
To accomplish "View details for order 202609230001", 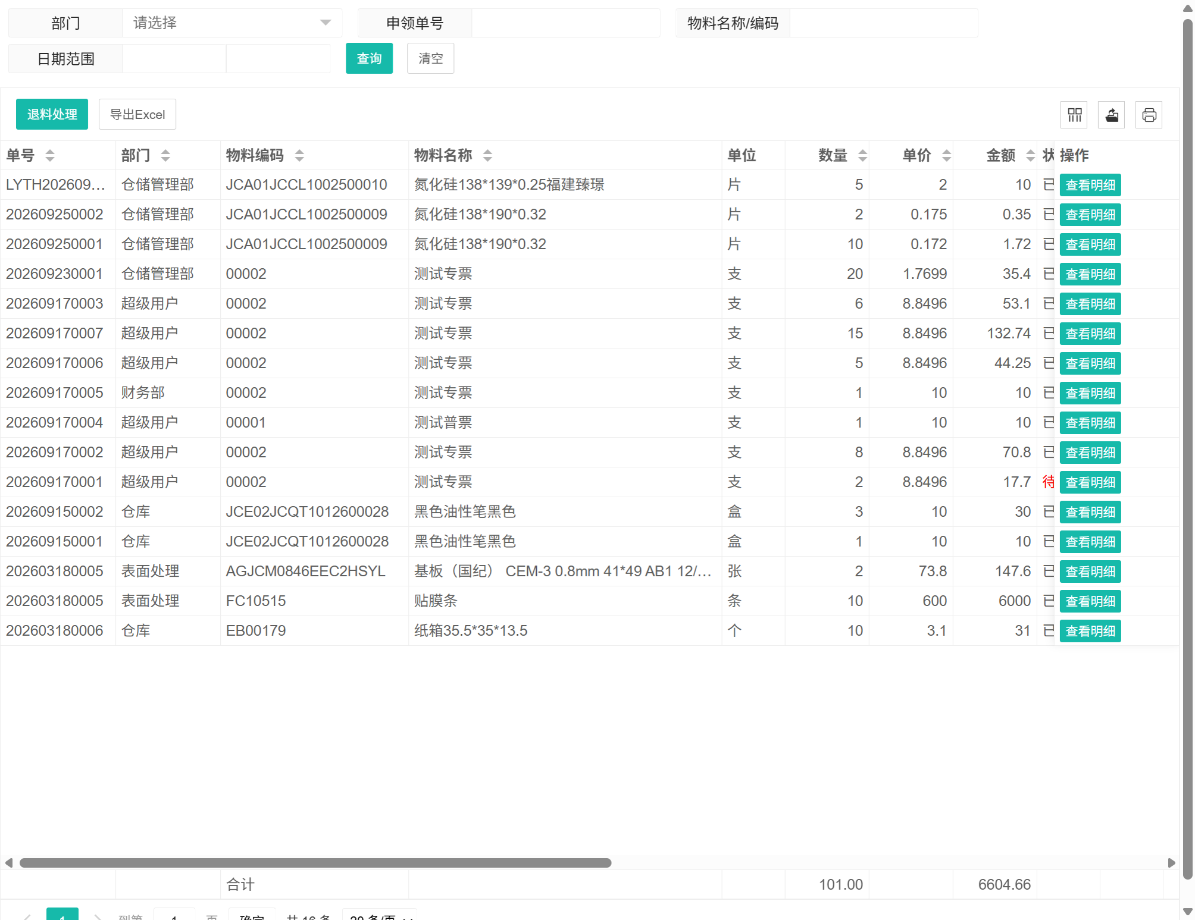I will (x=1090, y=274).
